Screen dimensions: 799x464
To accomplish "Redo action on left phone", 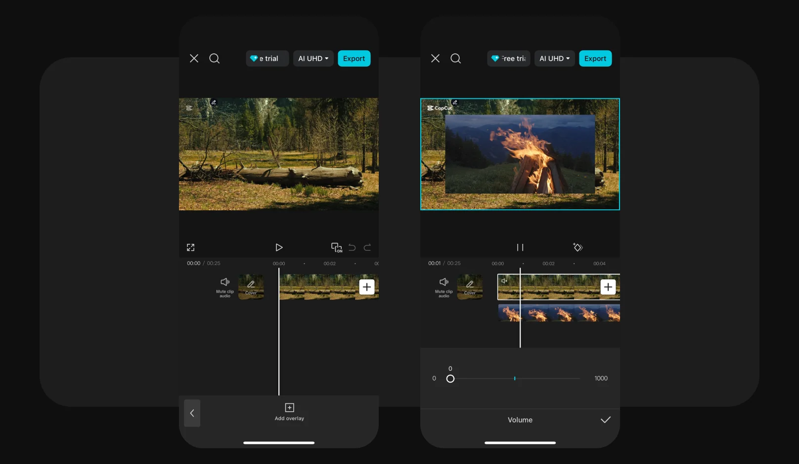I will (367, 247).
